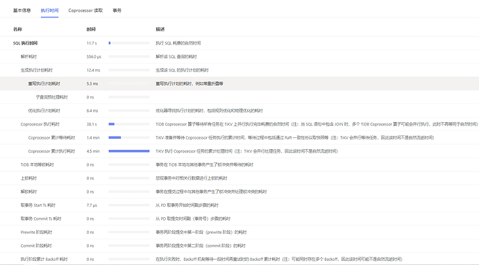Click the full Coprocessor 累计执行耗时 progress bar
This screenshot has height=265, width=479.
coord(129,151)
